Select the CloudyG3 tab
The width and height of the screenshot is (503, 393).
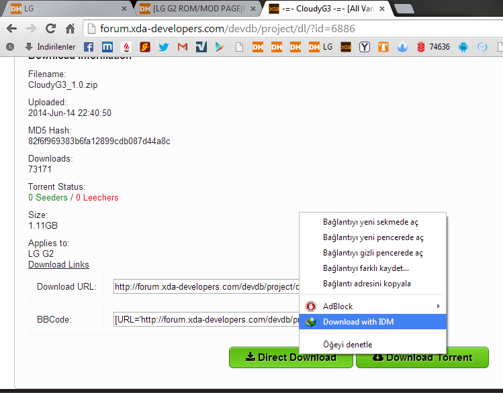327,9
